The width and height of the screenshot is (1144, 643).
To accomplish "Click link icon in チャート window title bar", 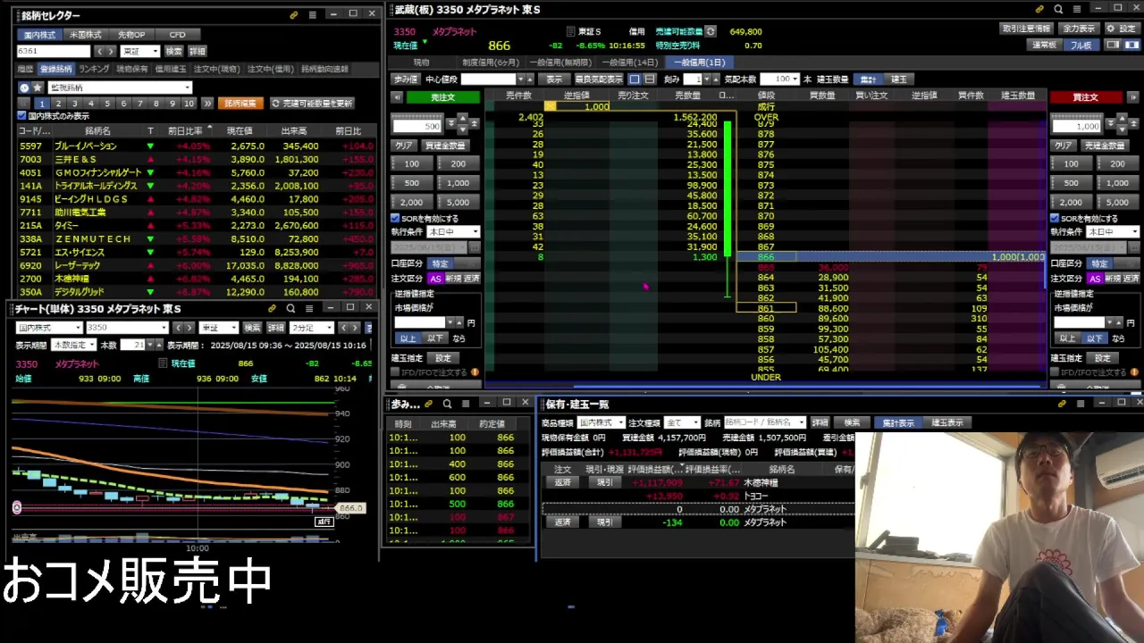I will [272, 308].
